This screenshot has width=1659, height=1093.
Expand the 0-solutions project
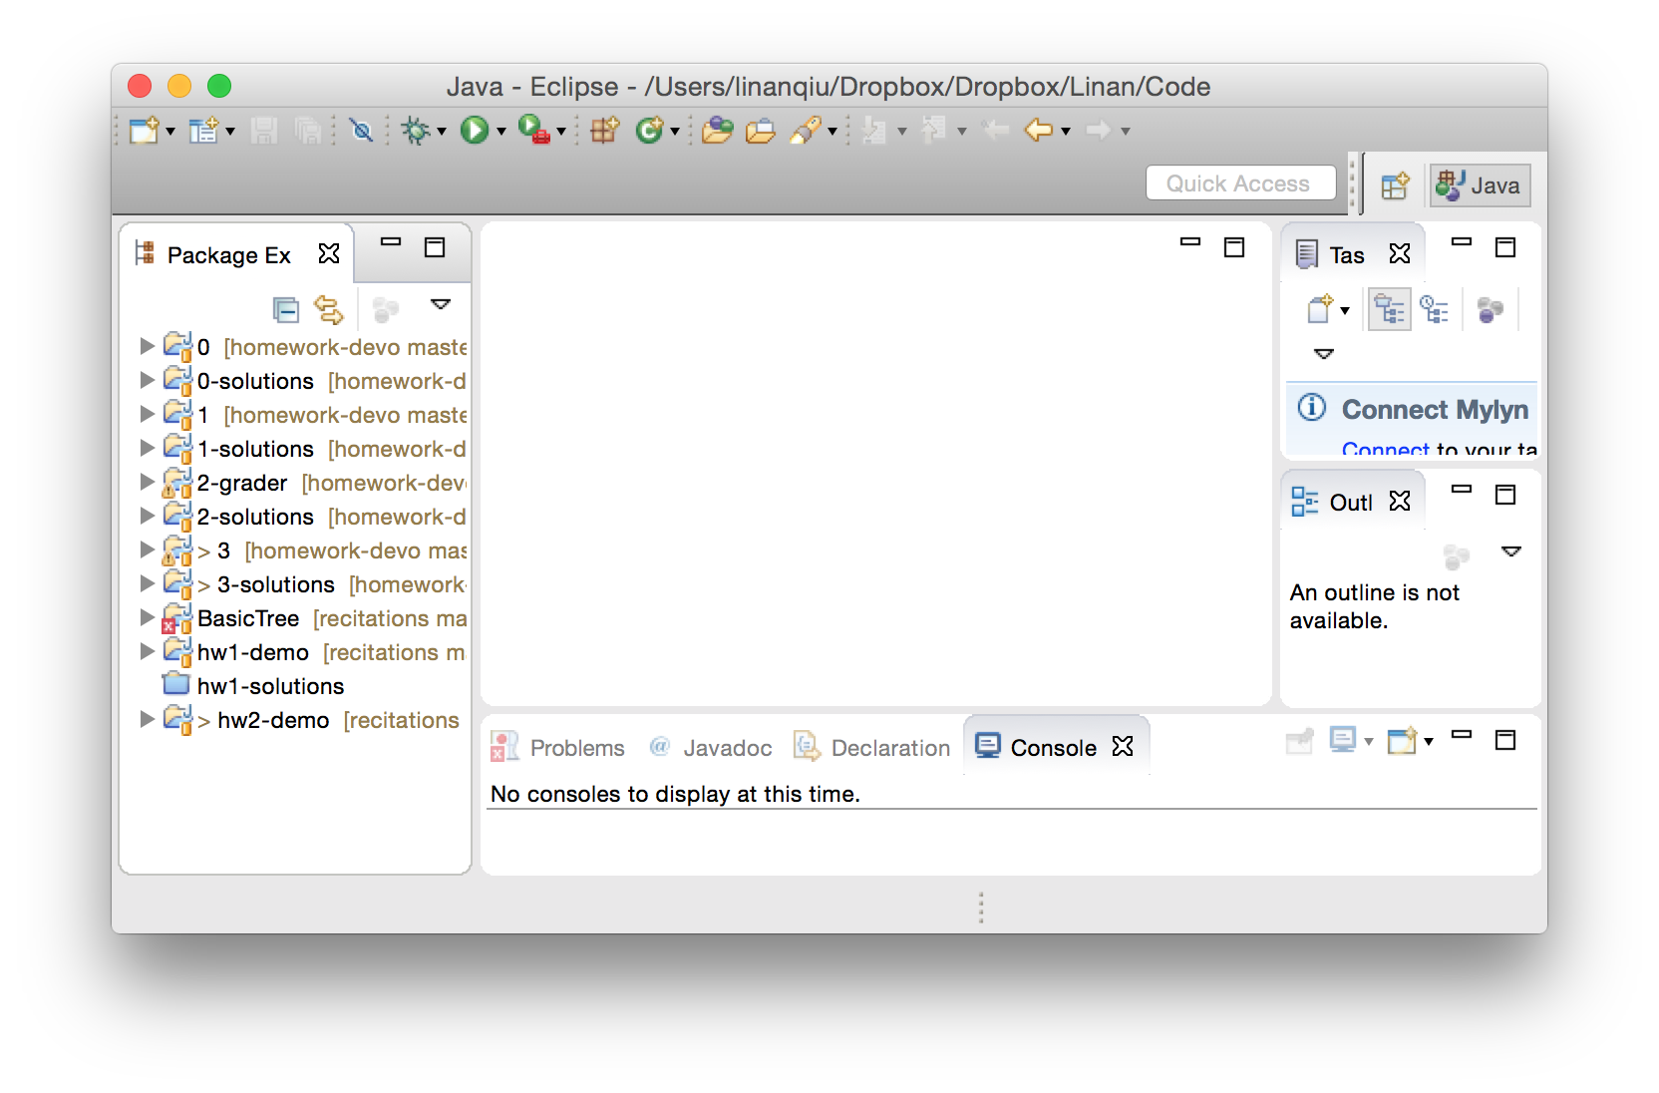pyautogui.click(x=148, y=380)
